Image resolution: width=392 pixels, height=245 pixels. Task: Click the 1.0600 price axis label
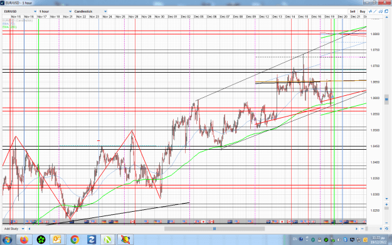pyautogui.click(x=375, y=98)
